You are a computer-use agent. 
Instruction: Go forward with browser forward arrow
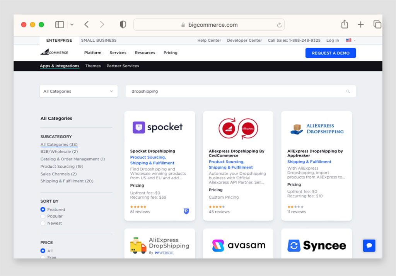pyautogui.click(x=102, y=24)
